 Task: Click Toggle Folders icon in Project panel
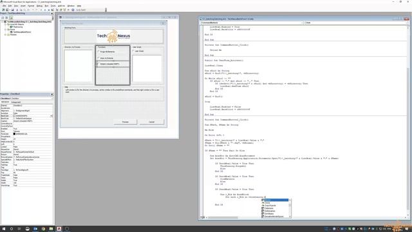(11, 17)
